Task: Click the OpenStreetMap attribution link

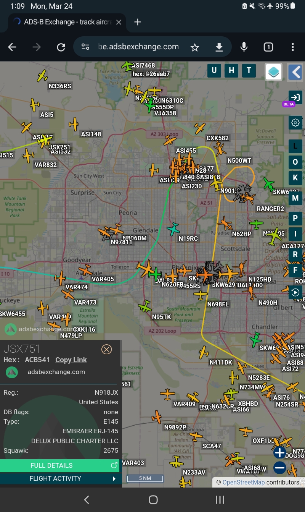Action: tap(244, 482)
